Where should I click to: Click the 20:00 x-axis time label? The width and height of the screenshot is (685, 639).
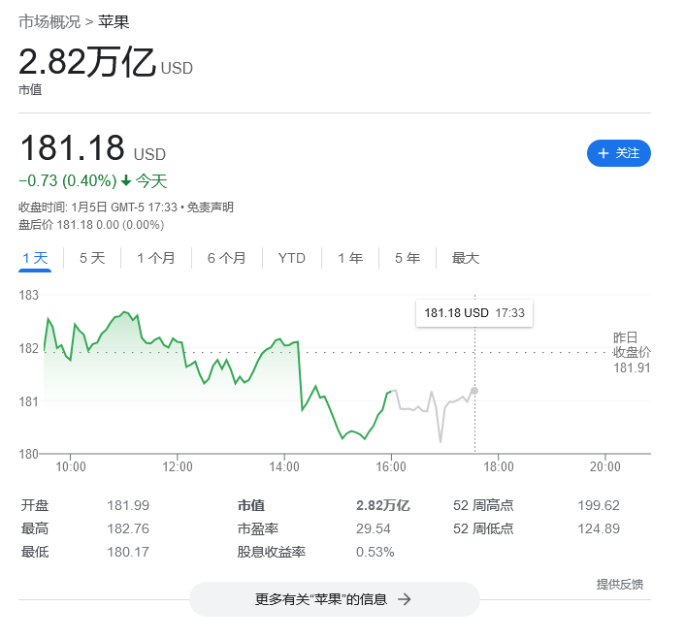click(605, 466)
